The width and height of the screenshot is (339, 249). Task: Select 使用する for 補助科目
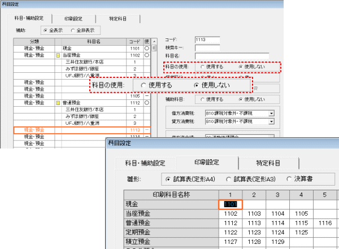[x=202, y=99]
